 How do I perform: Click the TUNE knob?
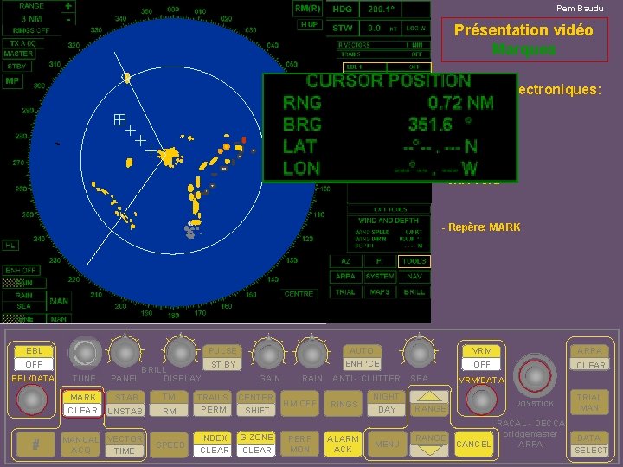pos(85,353)
